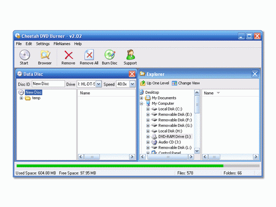Click the Burn Disc icon
This screenshot has width=276, height=207.
[x=110, y=55]
